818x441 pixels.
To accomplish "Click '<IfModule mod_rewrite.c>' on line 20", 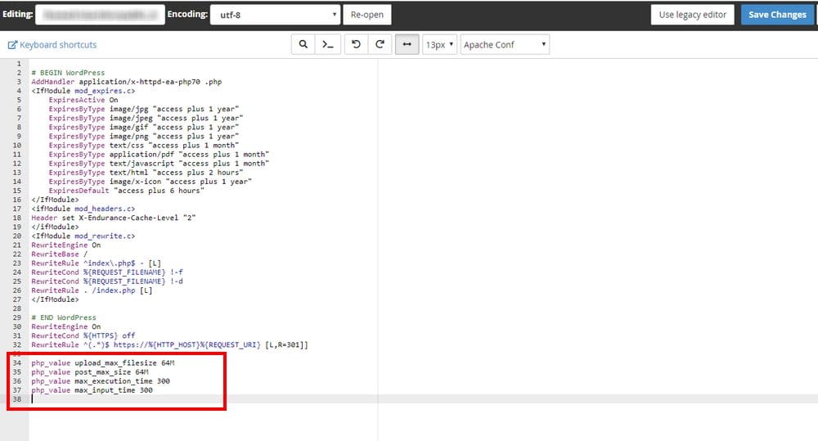I will pos(83,236).
